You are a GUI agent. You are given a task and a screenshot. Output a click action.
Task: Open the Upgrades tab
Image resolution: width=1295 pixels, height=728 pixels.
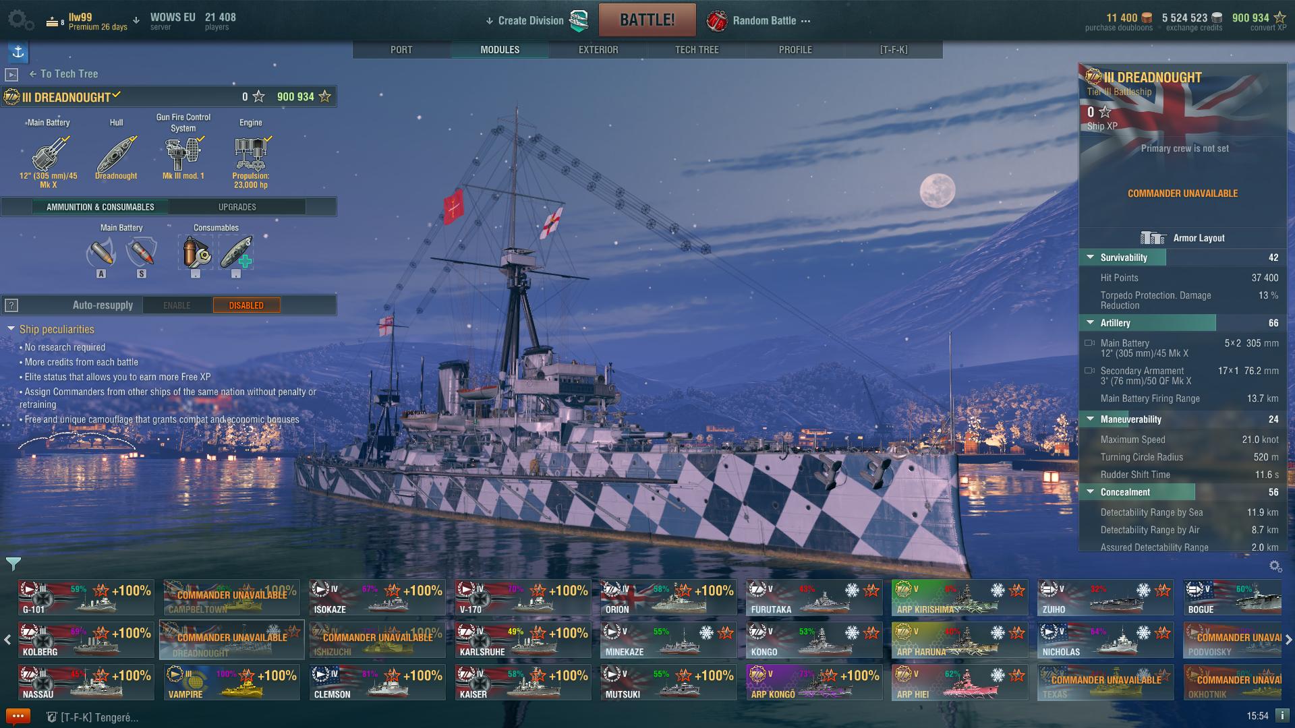[237, 207]
